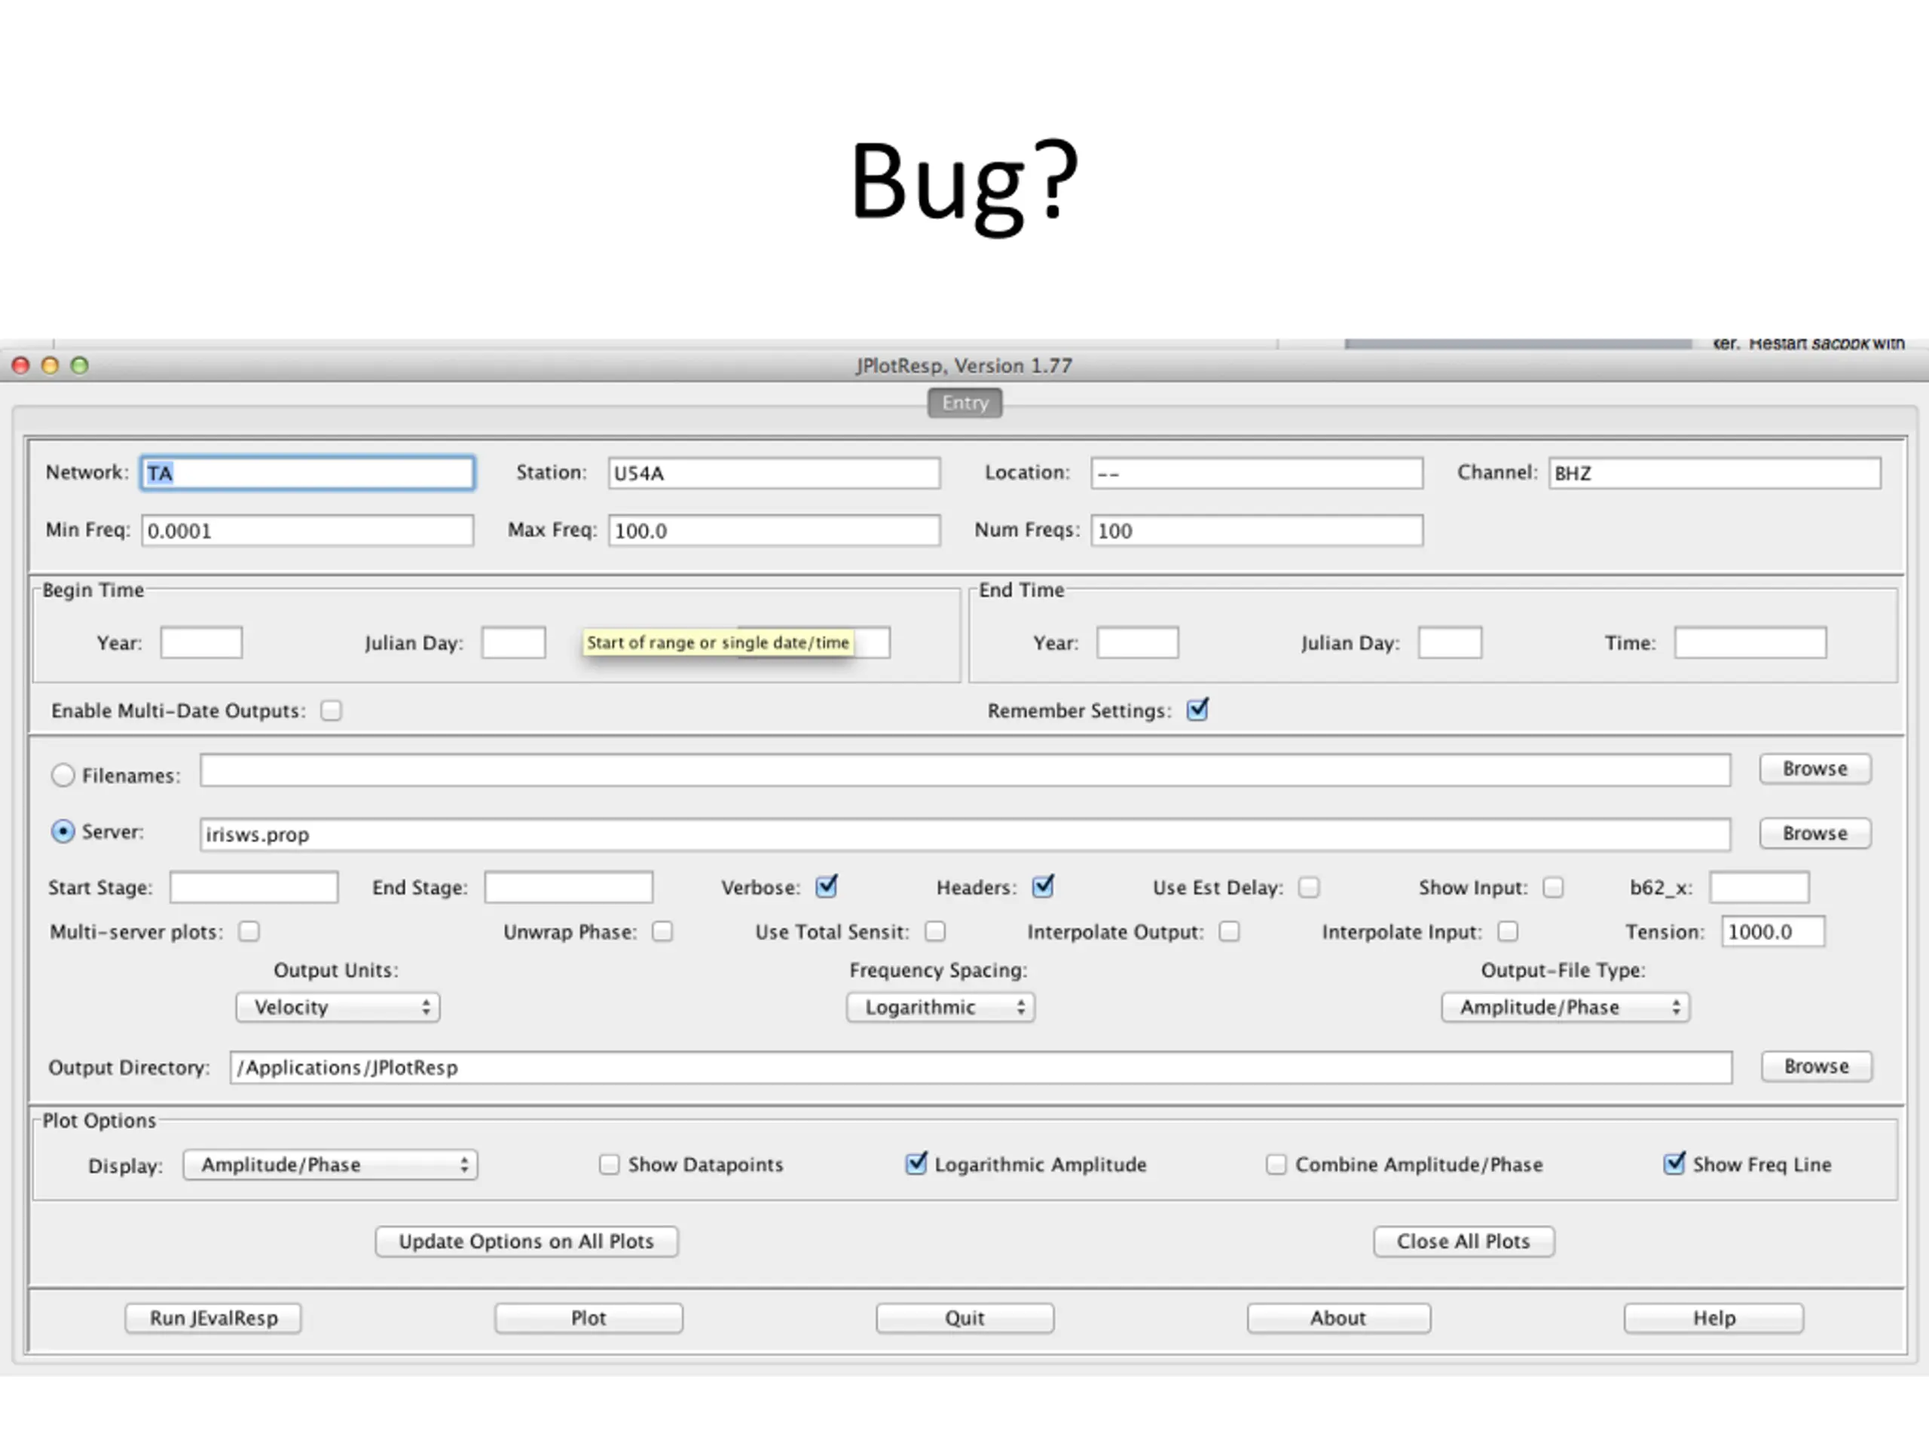This screenshot has height=1446, width=1929.
Task: Click the Help button
Action: [x=1713, y=1318]
